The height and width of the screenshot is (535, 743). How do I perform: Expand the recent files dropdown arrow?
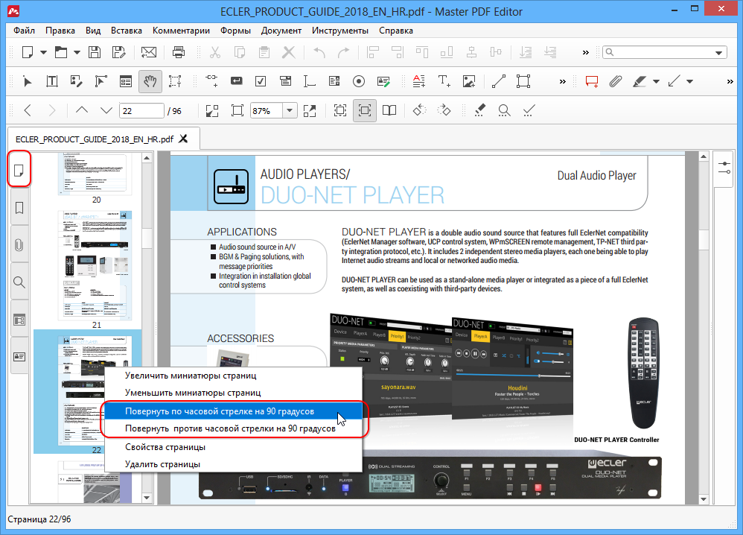77,52
